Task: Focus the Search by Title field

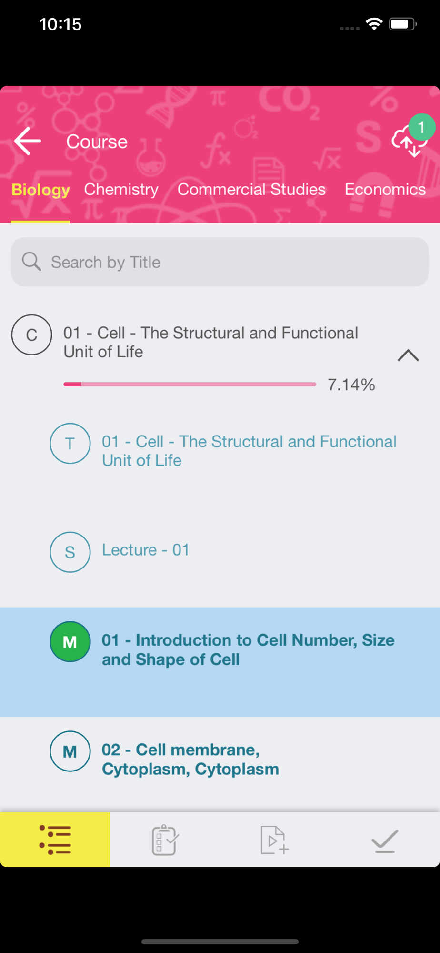Action: pos(220,262)
